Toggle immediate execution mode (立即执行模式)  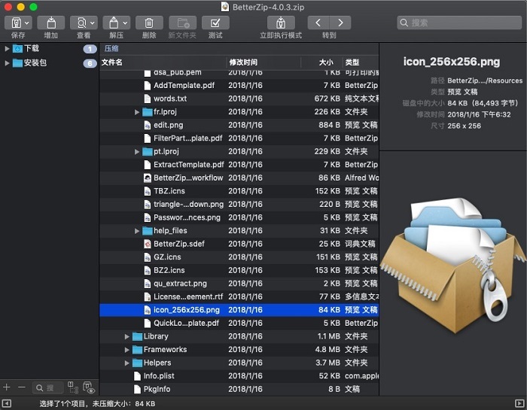pyautogui.click(x=281, y=23)
